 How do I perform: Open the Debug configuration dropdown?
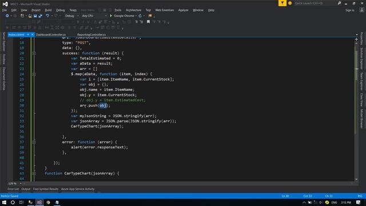coord(71,16)
